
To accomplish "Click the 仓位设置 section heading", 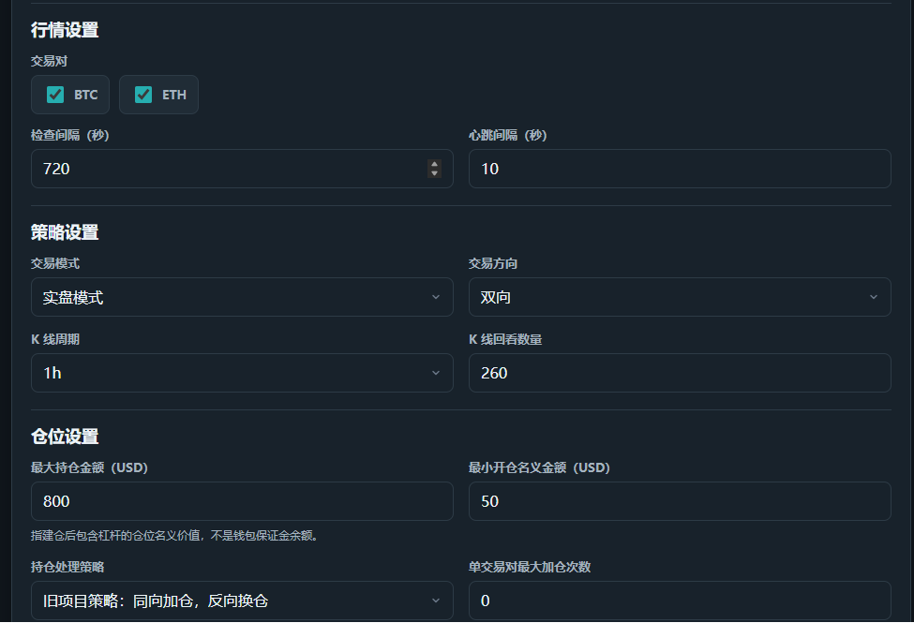I will (65, 437).
